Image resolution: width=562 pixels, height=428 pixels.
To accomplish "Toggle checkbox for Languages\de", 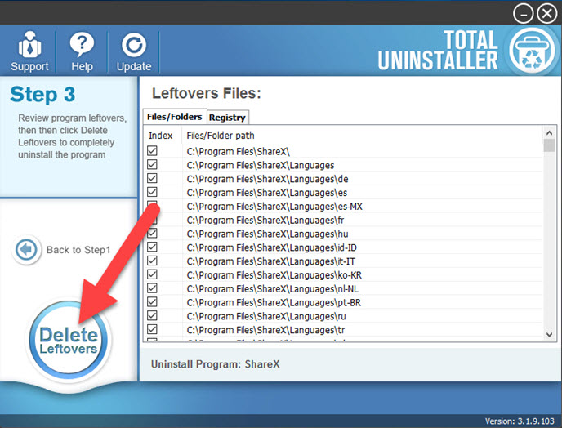I will tap(152, 178).
